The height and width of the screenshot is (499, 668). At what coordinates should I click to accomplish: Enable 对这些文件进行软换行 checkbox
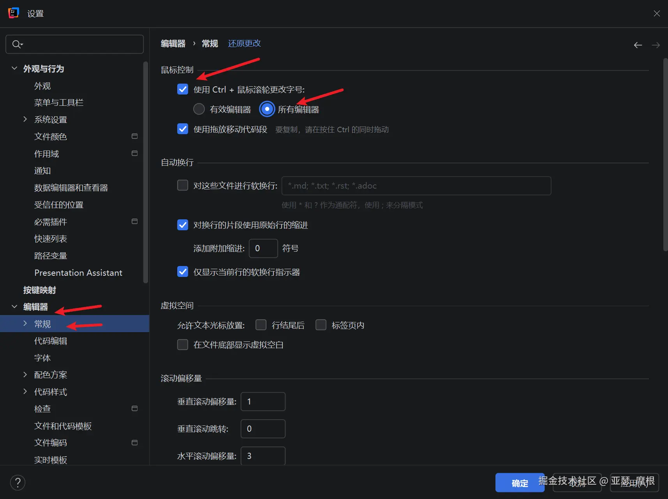(x=183, y=185)
